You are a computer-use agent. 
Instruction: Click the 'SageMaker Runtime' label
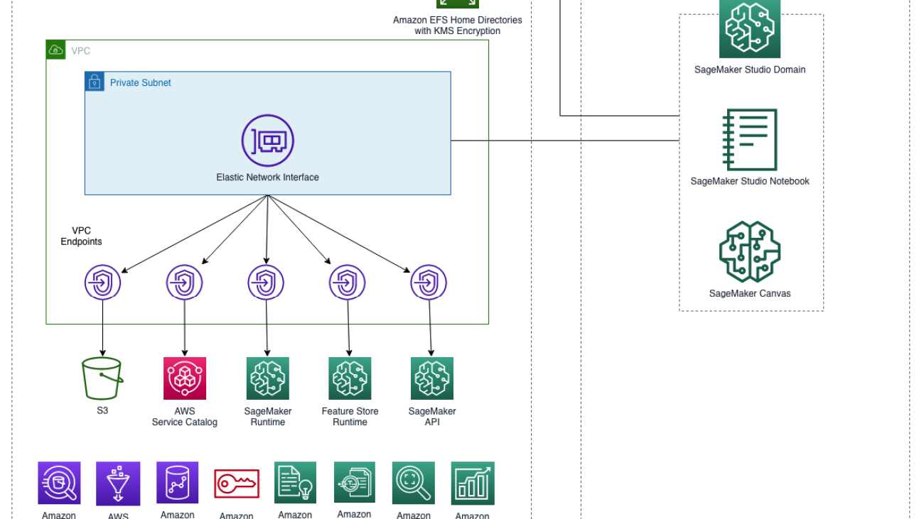coord(268,417)
